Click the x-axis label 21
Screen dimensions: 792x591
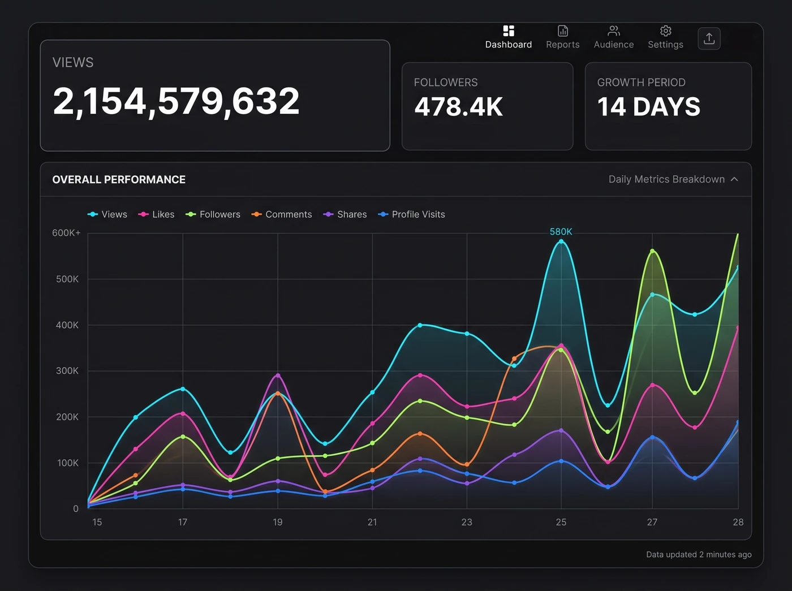point(372,522)
